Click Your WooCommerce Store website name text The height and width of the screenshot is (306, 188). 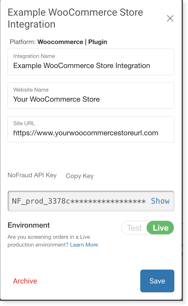(56, 99)
